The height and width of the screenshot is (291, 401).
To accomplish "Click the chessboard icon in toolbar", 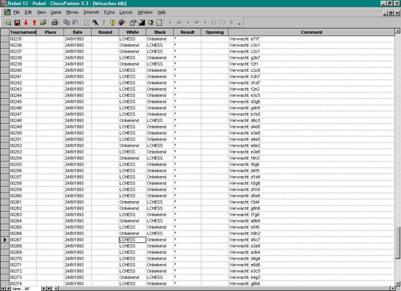I will click(159, 23).
